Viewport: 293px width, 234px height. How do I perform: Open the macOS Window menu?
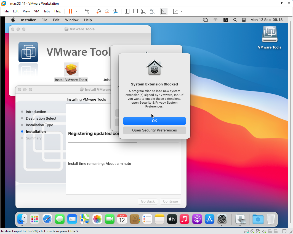coord(72,20)
